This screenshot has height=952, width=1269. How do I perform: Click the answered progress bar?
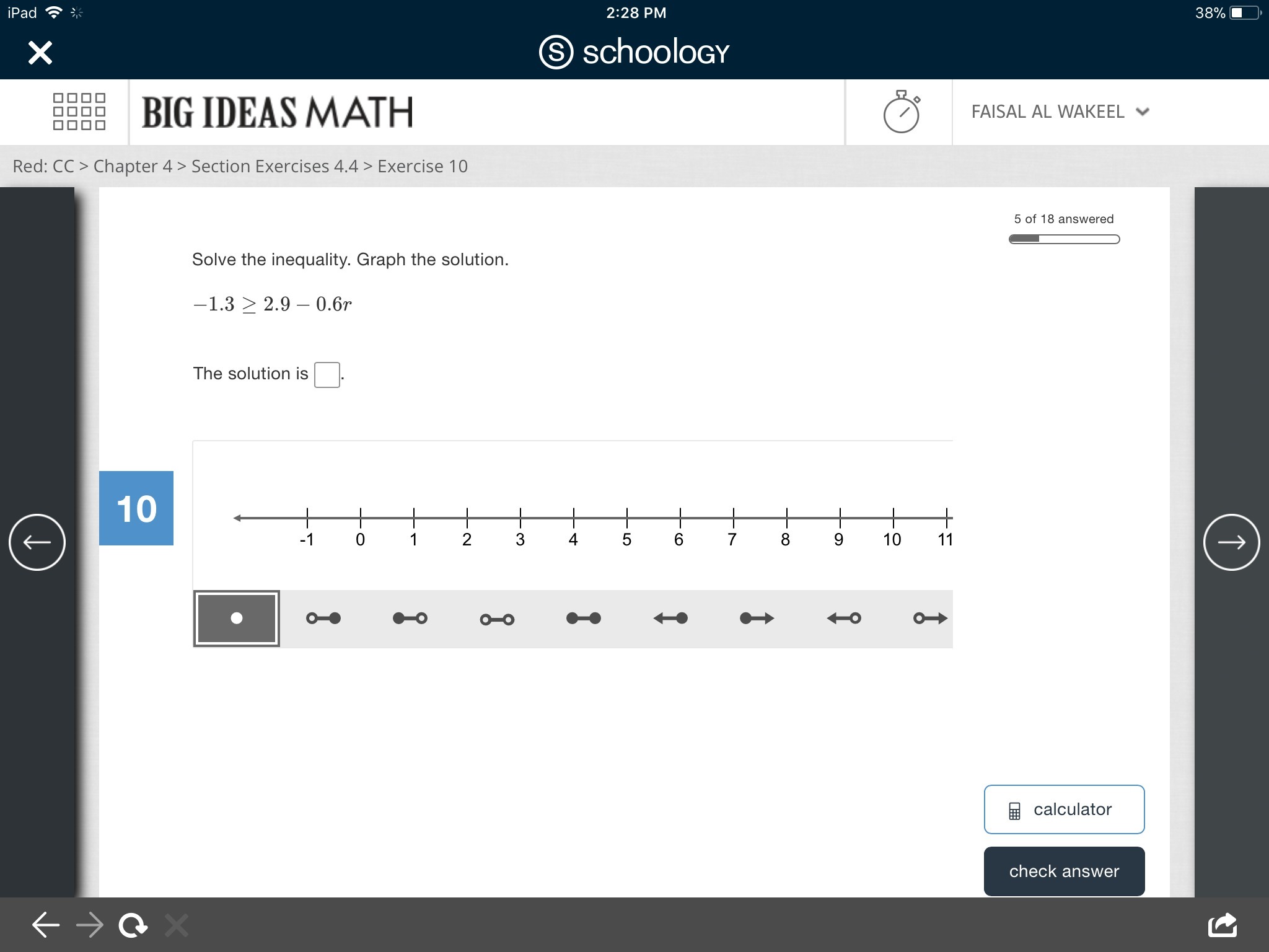(1064, 239)
